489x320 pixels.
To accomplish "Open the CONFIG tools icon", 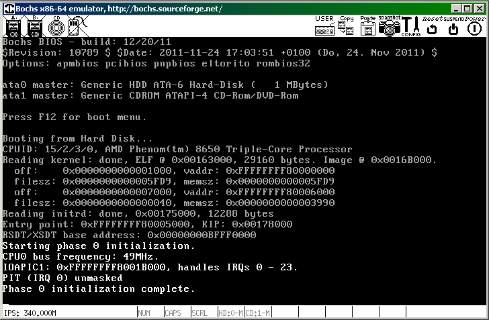I will coord(411,26).
